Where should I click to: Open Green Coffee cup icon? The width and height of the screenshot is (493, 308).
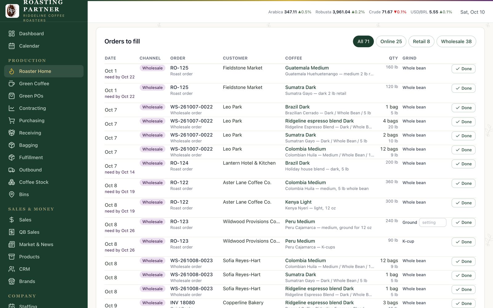tap(12, 83)
